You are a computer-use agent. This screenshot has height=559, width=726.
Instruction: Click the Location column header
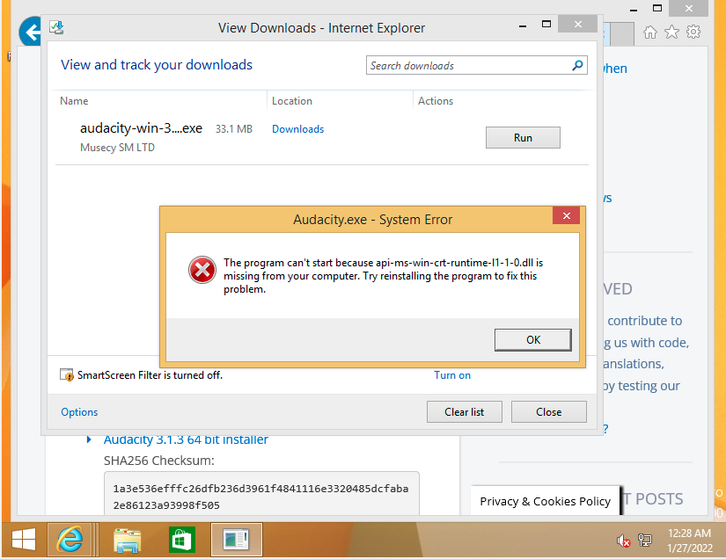coord(291,101)
